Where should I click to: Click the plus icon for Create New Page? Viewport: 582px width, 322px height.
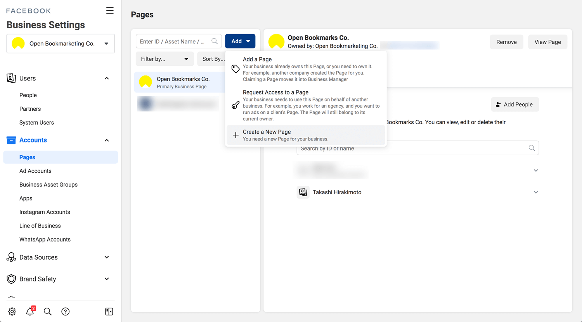click(236, 135)
